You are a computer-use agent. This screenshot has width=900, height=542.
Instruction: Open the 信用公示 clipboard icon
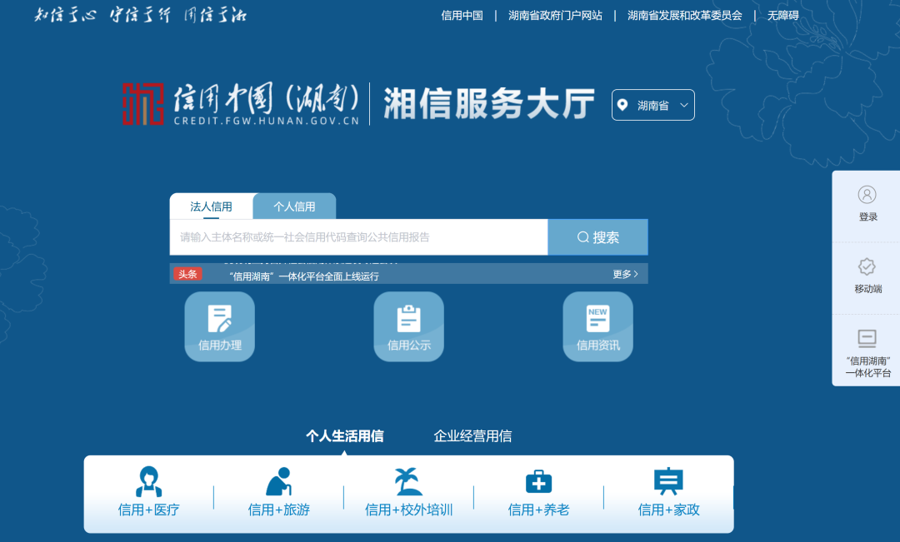pyautogui.click(x=408, y=326)
